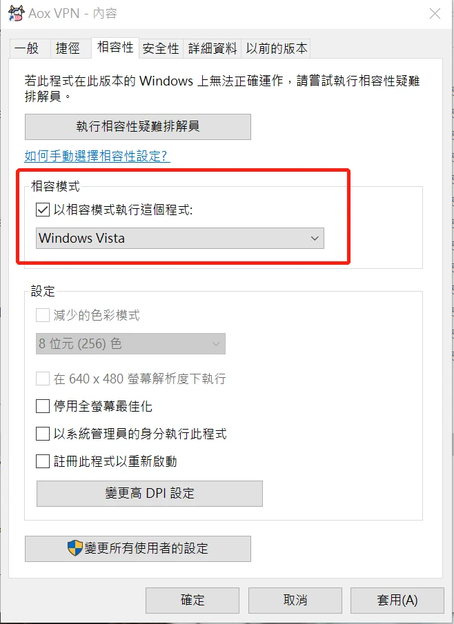Check 以系統管理員的身分執行此程式 option
454x624 pixels.
[43, 434]
